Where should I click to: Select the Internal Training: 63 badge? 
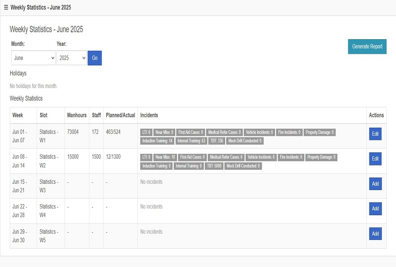[x=191, y=141]
